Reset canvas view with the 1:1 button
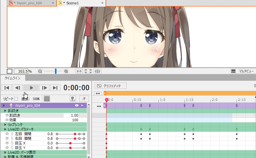 tap(78, 71)
